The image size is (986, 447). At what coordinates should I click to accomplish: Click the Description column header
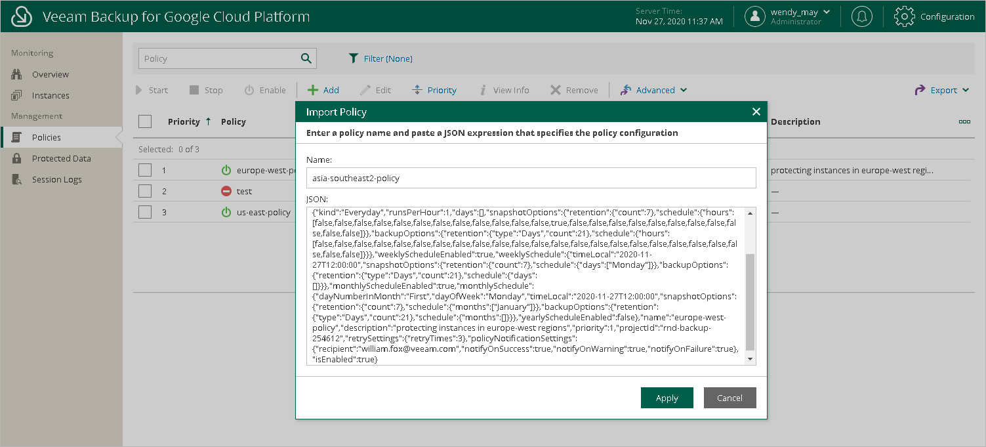(795, 121)
